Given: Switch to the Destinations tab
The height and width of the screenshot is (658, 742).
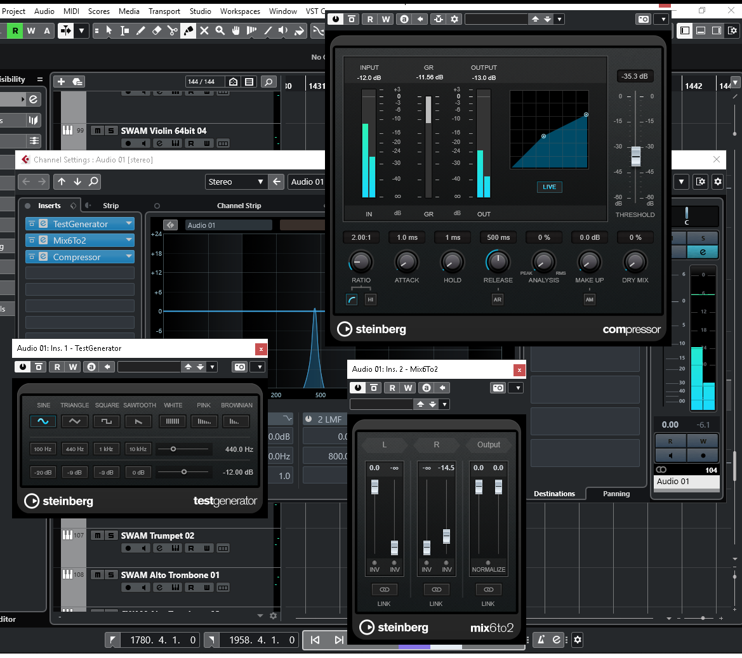Looking at the screenshot, I should point(554,494).
